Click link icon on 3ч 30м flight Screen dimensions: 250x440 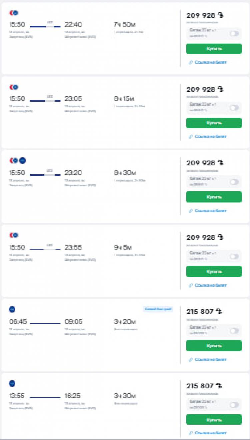tap(191, 433)
